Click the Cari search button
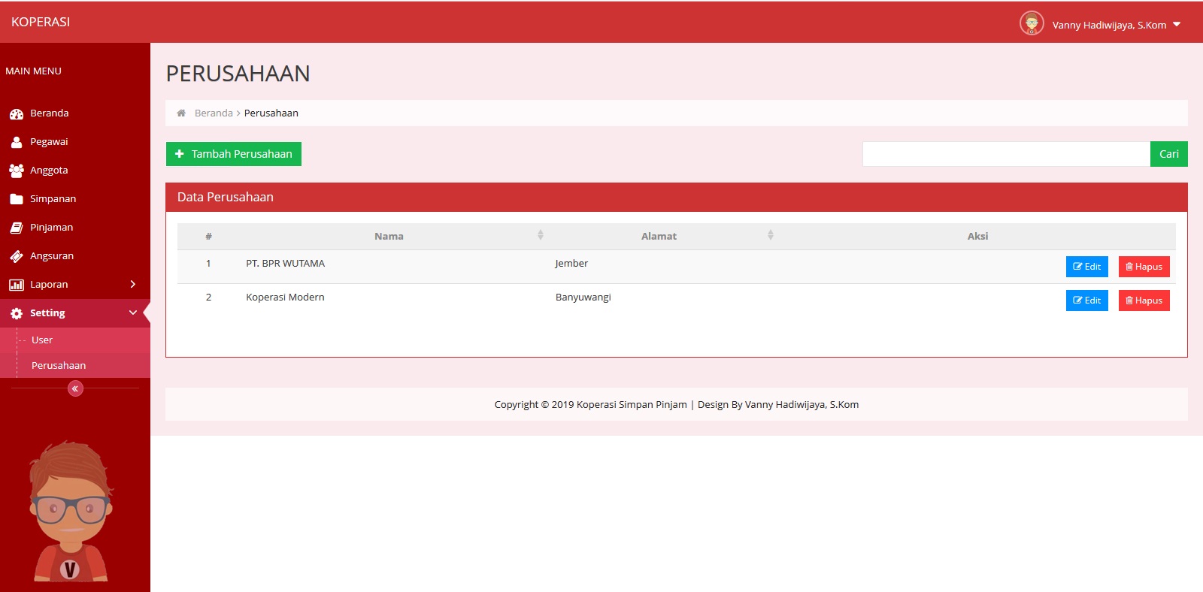The width and height of the screenshot is (1203, 592). 1169,154
